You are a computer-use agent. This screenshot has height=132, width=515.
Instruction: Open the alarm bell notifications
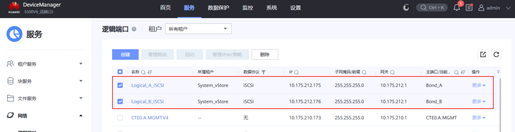pyautogui.click(x=457, y=8)
